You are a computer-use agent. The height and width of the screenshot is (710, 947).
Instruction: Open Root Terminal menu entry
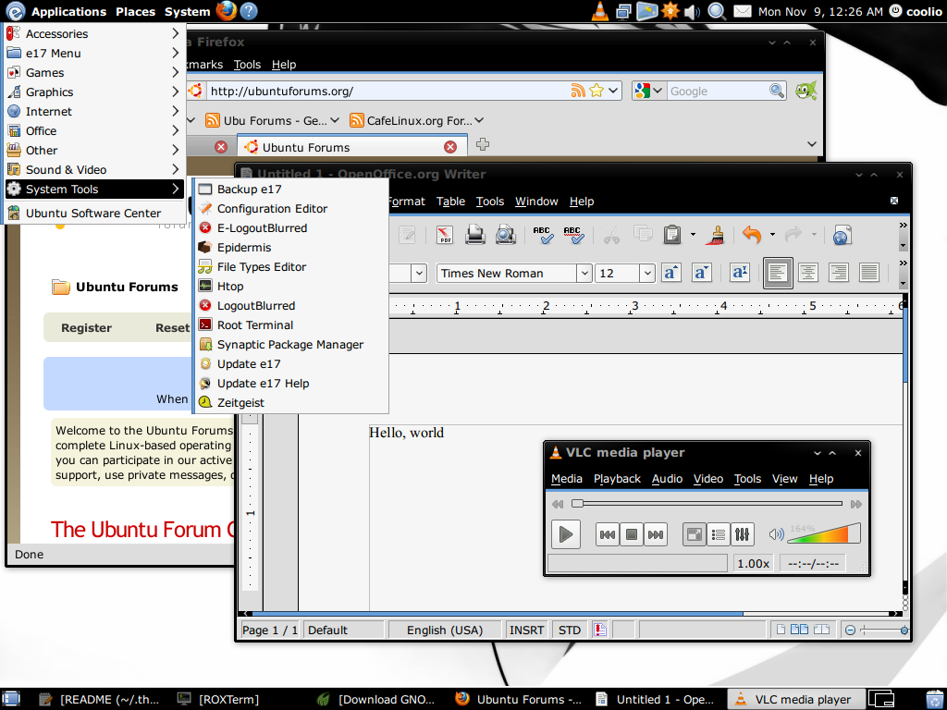[x=289, y=324]
